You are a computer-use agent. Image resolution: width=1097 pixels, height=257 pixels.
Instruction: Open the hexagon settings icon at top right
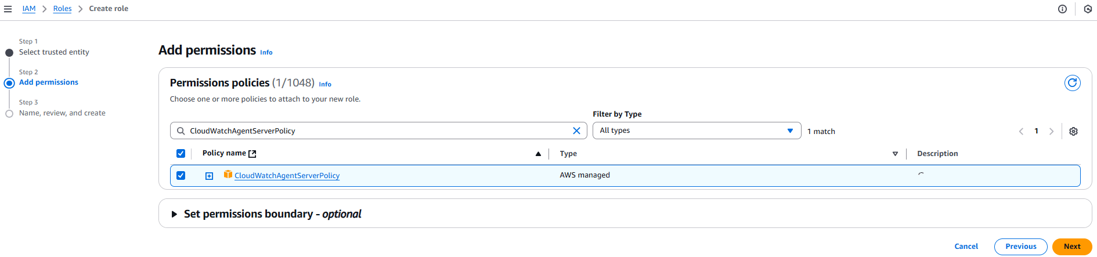point(1088,9)
